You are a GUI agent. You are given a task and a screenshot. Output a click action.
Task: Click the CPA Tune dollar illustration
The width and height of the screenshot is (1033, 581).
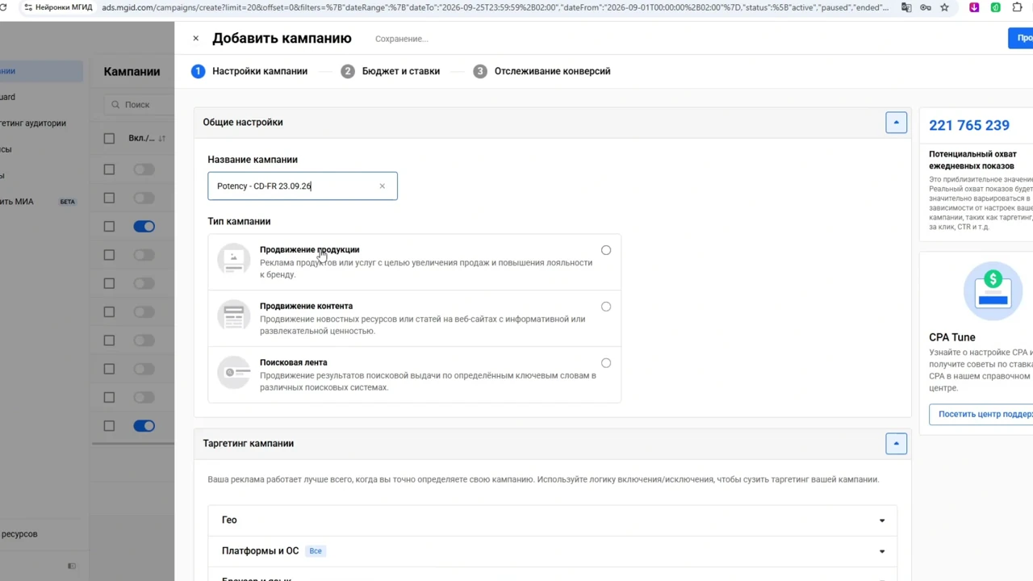[x=993, y=290]
